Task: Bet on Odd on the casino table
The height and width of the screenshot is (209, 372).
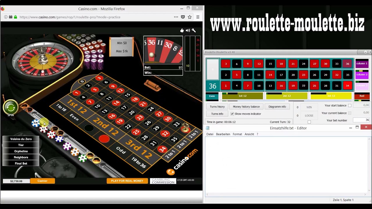Action: [121, 150]
